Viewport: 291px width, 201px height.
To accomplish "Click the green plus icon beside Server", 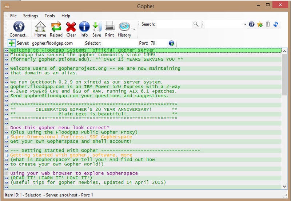I will pyautogui.click(x=12, y=43).
